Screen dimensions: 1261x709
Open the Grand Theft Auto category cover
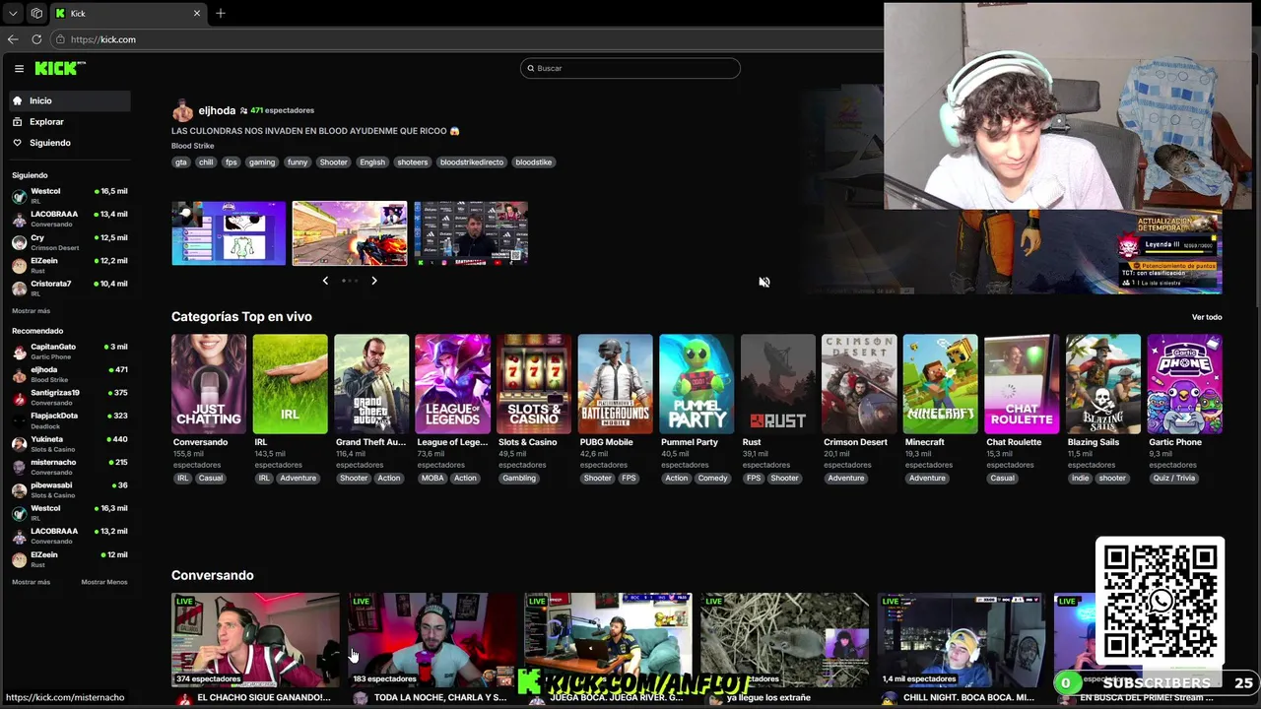click(371, 384)
